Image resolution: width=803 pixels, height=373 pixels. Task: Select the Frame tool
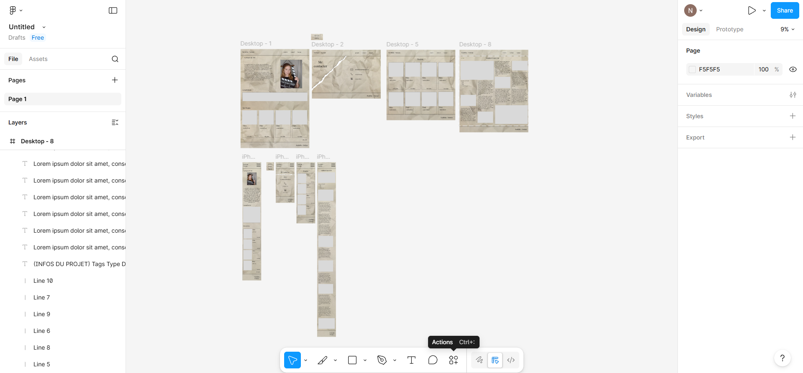tap(322, 360)
